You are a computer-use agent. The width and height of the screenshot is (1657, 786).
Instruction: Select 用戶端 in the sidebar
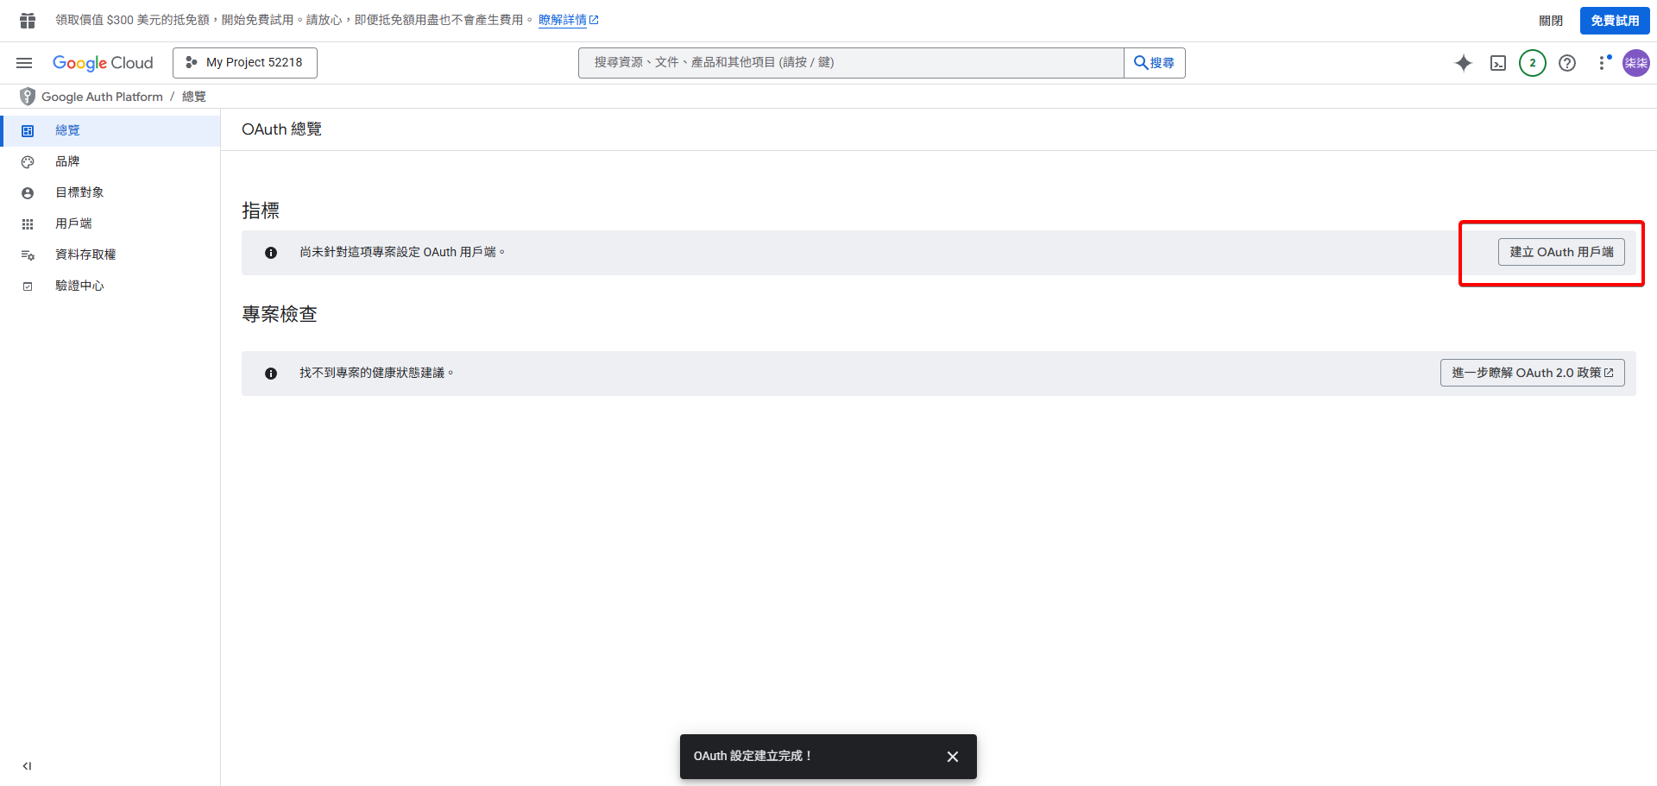73,223
